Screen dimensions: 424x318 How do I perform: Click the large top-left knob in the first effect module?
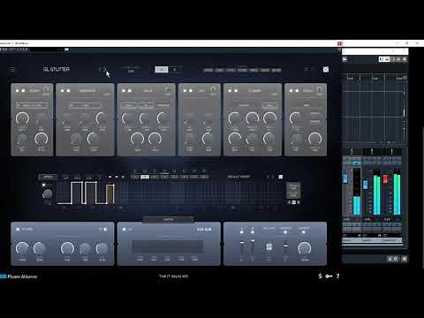coord(22,118)
